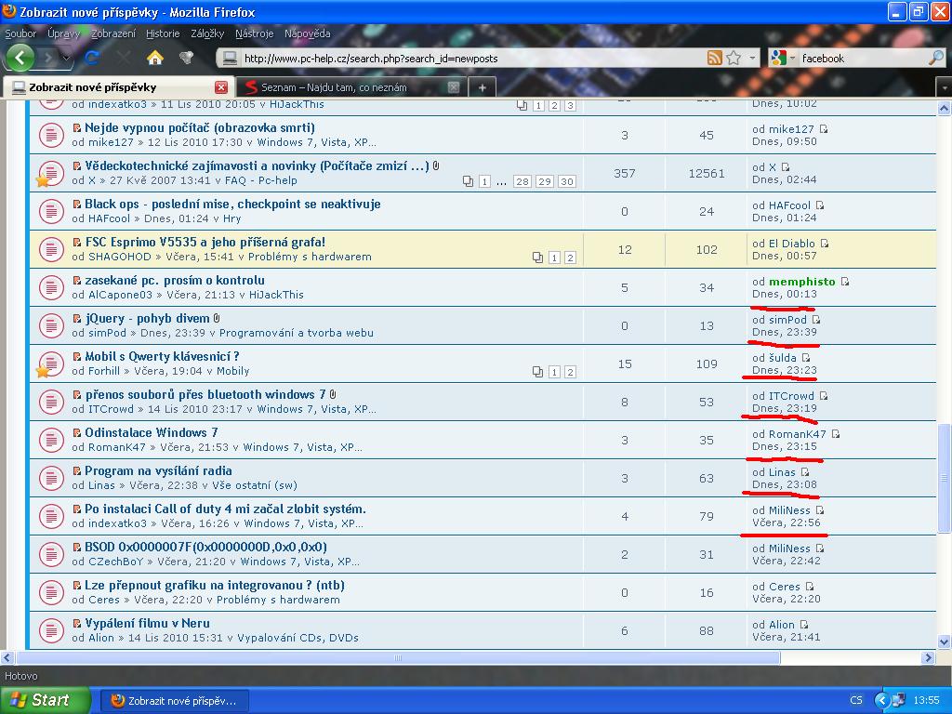Click the Firefox bookmarks toolbar hat icon

tap(186, 58)
